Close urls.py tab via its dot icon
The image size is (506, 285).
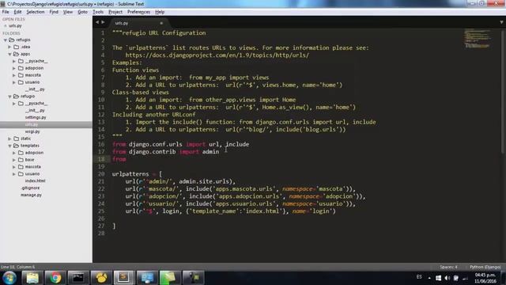(x=161, y=23)
